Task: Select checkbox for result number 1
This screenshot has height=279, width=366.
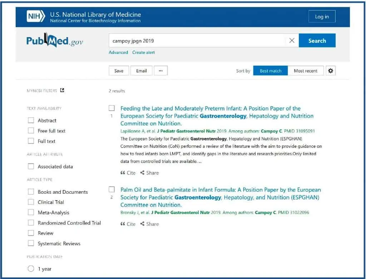Action: pyautogui.click(x=112, y=108)
